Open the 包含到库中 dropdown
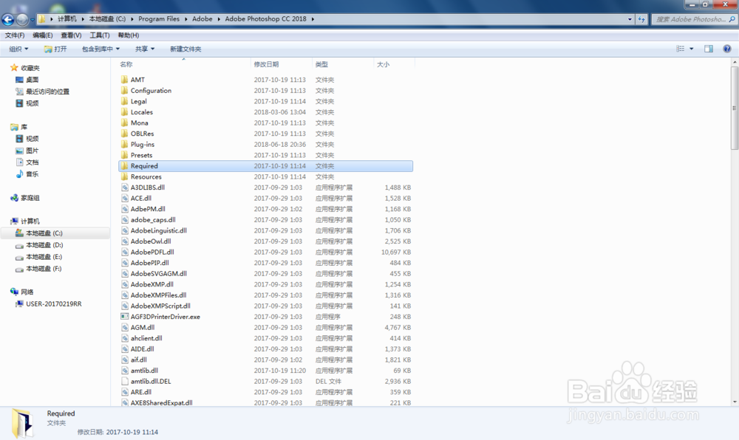 [101, 49]
